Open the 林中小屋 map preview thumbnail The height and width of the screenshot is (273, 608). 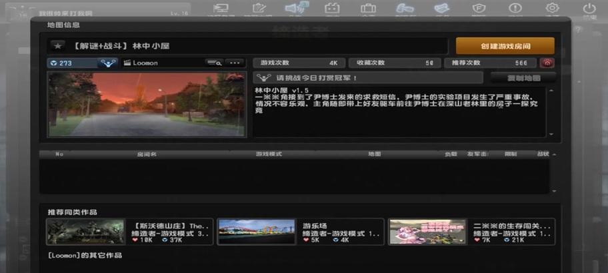(147, 104)
